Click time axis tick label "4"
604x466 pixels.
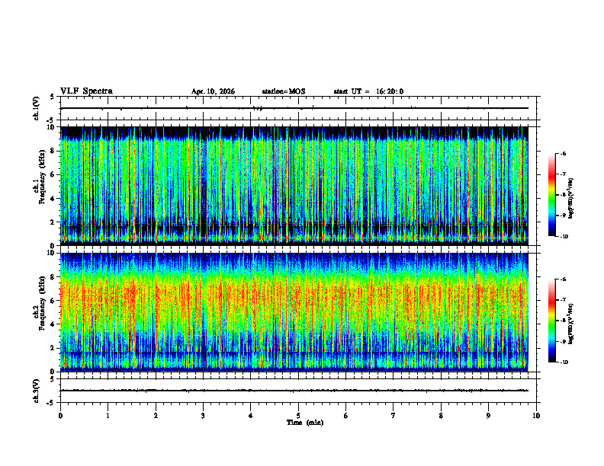[x=251, y=416]
